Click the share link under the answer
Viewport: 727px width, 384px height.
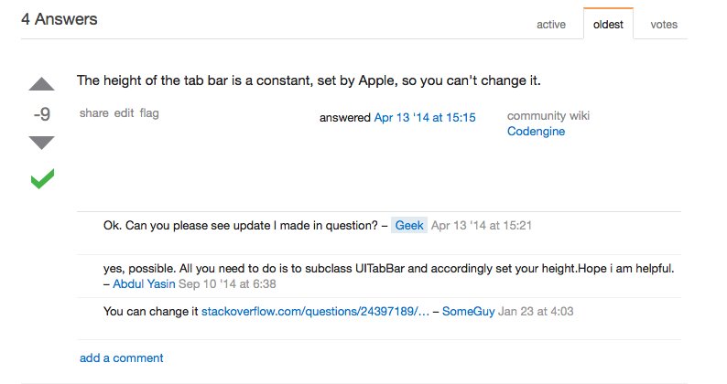[x=93, y=113]
